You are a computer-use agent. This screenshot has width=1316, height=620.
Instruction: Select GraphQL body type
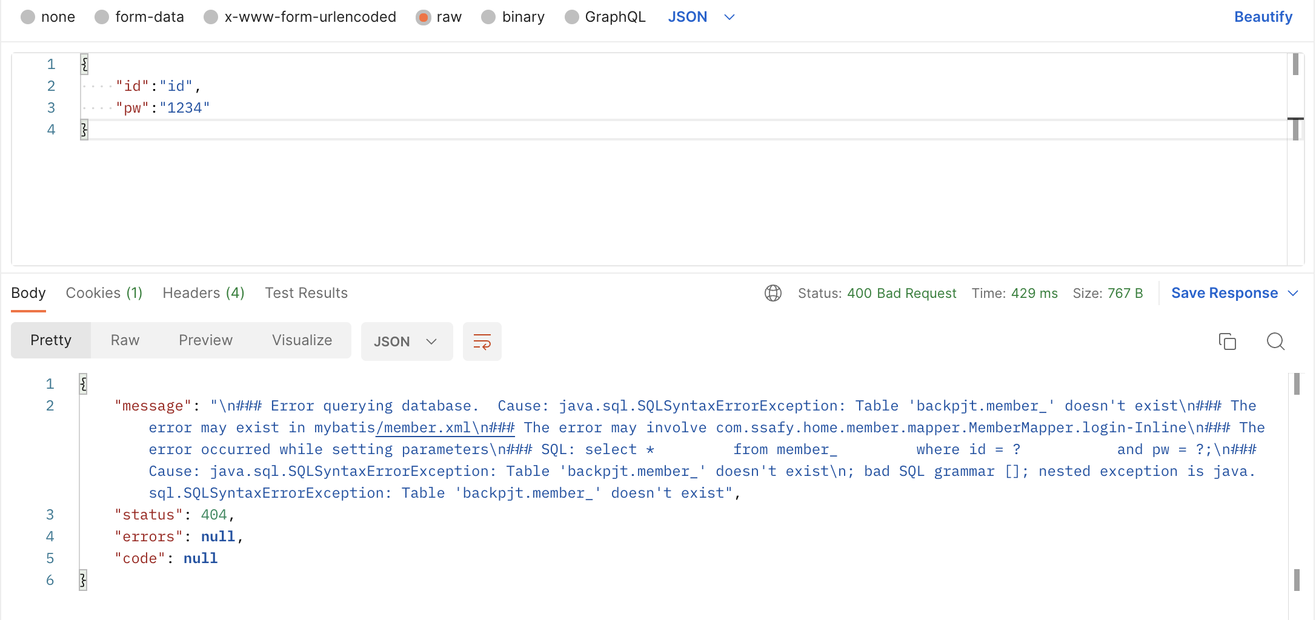[571, 17]
